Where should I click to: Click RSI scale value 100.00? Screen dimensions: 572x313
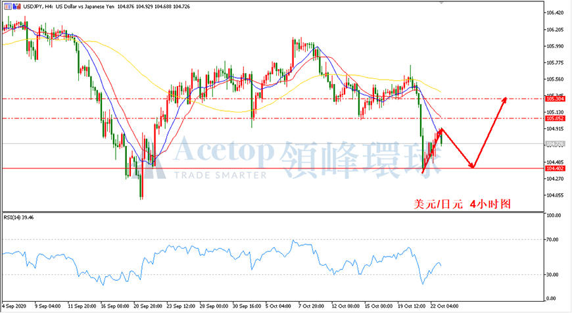[x=554, y=215]
